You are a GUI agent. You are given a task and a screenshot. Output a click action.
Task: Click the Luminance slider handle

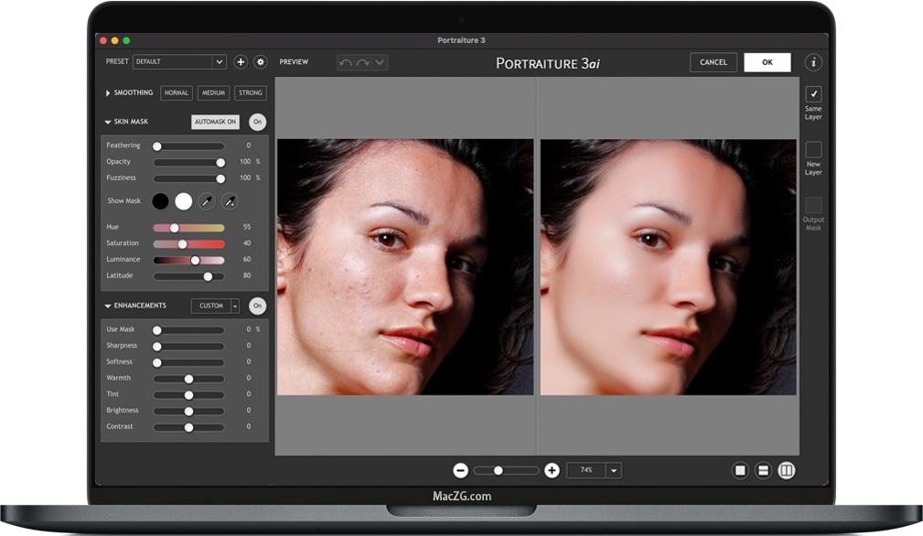195,260
